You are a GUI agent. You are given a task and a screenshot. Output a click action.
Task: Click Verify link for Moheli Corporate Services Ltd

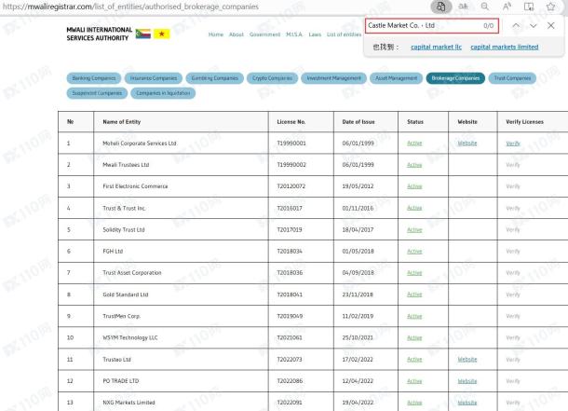pos(512,144)
